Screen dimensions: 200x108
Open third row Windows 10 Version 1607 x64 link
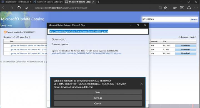coord(28,54)
